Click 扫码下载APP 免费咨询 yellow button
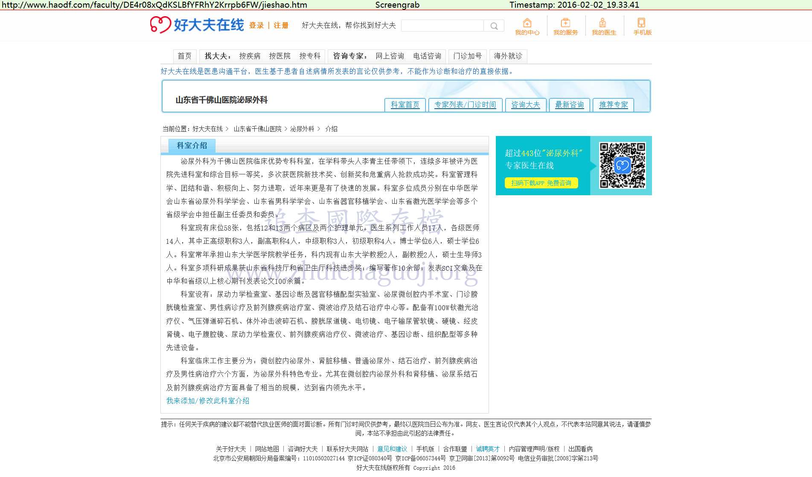 [x=541, y=183]
